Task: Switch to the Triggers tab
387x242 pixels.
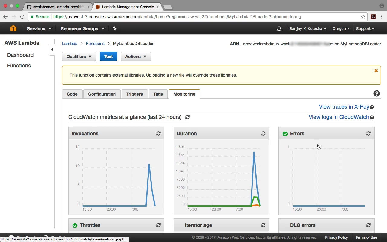Action: pos(135,94)
